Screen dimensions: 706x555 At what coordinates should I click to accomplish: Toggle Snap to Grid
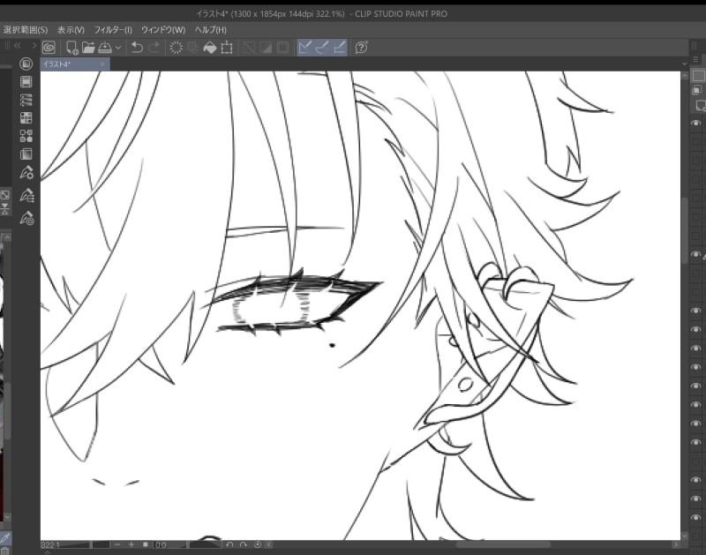(x=339, y=48)
